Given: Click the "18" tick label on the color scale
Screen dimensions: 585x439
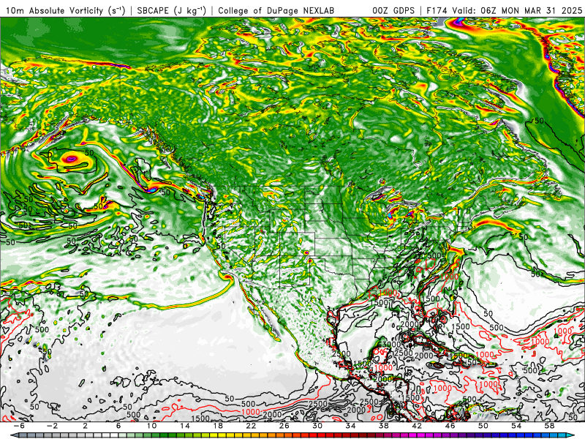Looking at the screenshot, I should (218, 426).
